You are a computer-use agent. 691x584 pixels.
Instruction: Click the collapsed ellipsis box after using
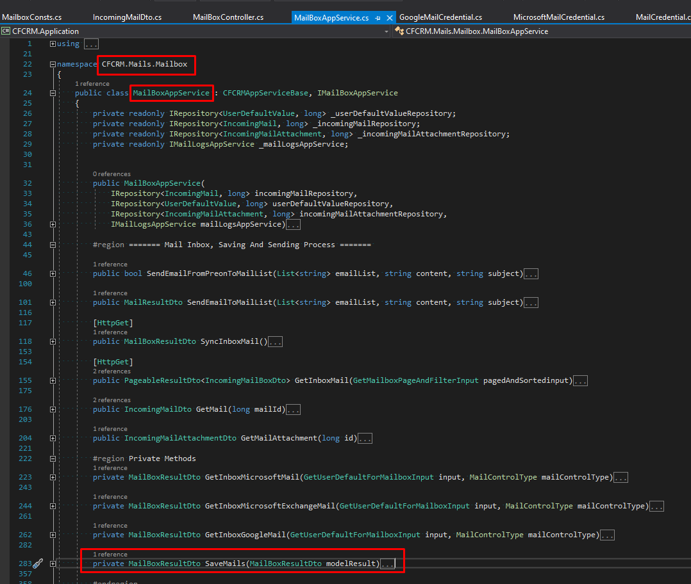tap(91, 44)
